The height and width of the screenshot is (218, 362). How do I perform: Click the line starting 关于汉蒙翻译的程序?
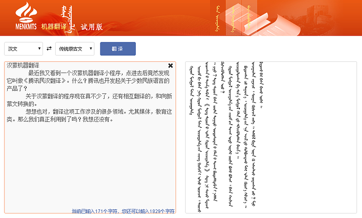99,96
